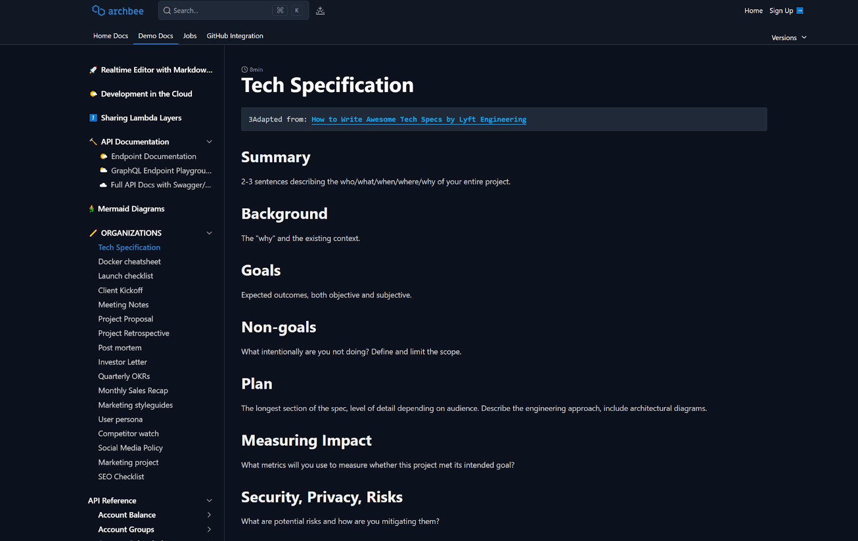Open the Versions dropdown
Viewport: 858px width, 541px height.
(788, 37)
